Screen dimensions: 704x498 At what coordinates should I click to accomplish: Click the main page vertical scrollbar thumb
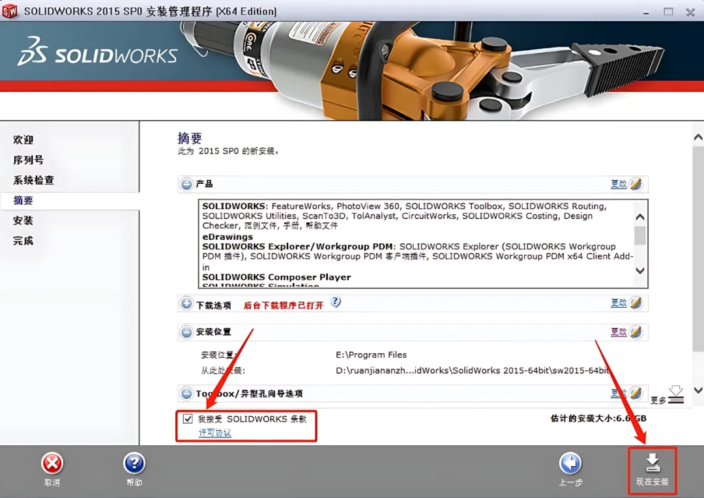point(698,248)
